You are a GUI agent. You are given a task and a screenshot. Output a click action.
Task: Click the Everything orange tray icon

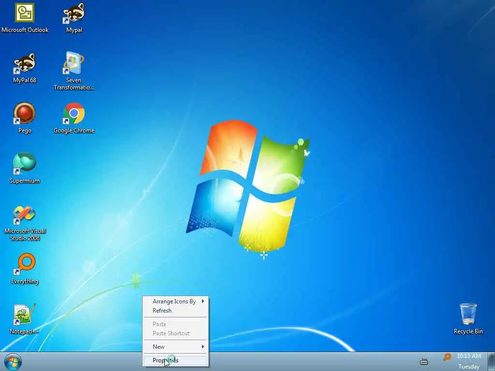447,357
